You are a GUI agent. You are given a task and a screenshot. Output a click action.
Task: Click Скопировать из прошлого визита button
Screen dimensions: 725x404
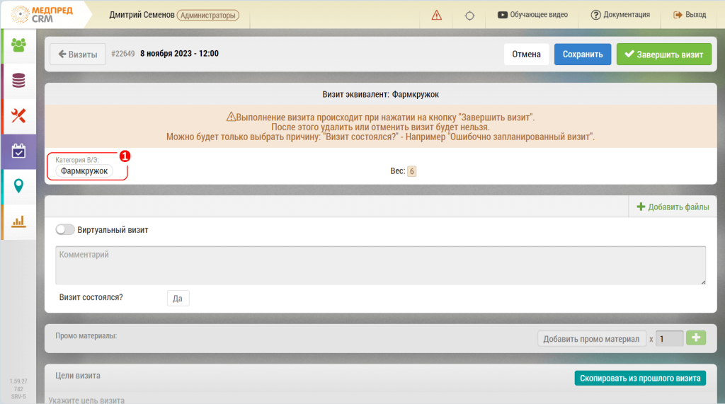click(x=640, y=378)
